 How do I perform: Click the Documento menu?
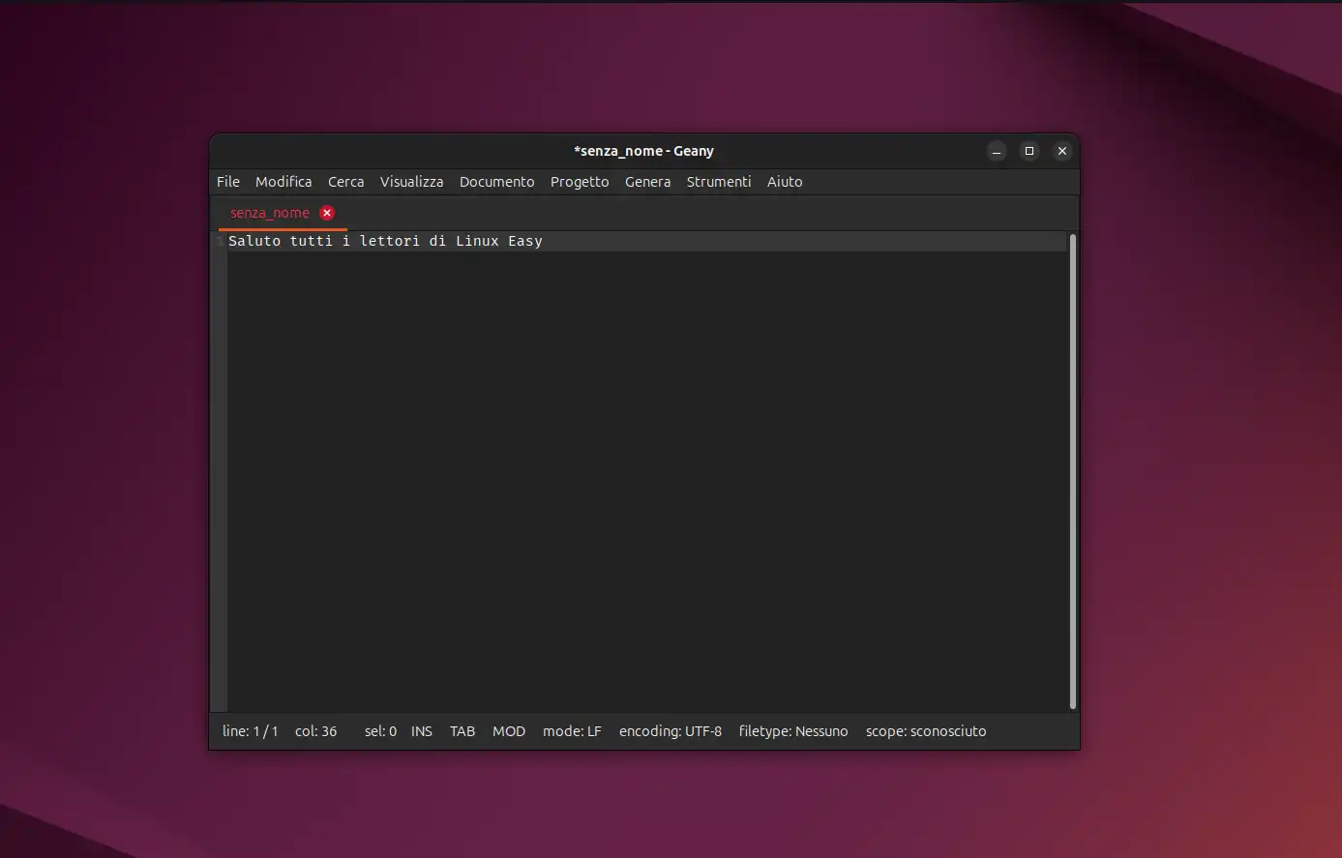point(496,182)
